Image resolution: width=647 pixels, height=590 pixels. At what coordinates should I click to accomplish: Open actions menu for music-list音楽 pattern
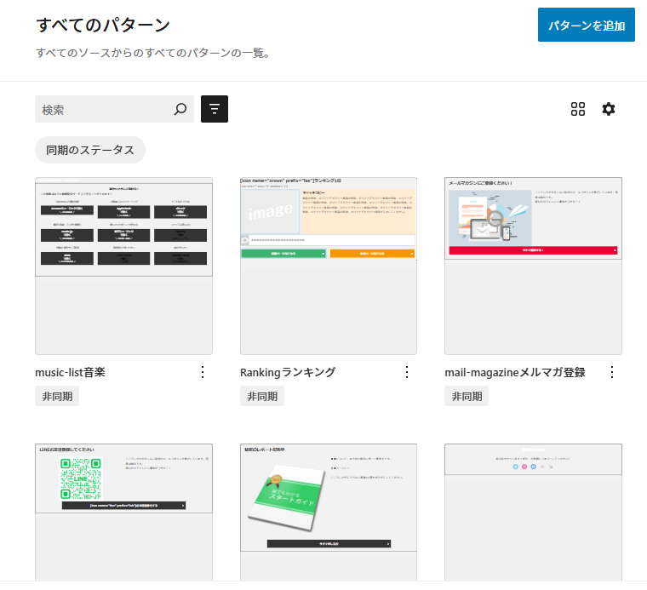[203, 372]
